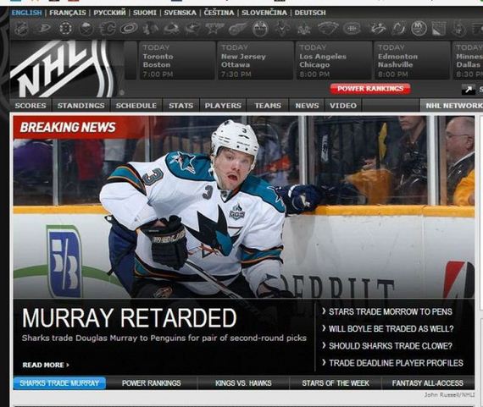Open the New York Rangers team logo
Image resolution: width=483 pixels, height=407 pixels.
(x=439, y=29)
